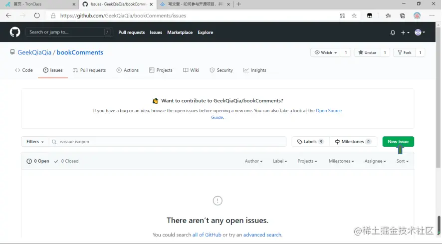
Task: Open a new browser tab with the plus
Action: pyautogui.click(x=239, y=4)
